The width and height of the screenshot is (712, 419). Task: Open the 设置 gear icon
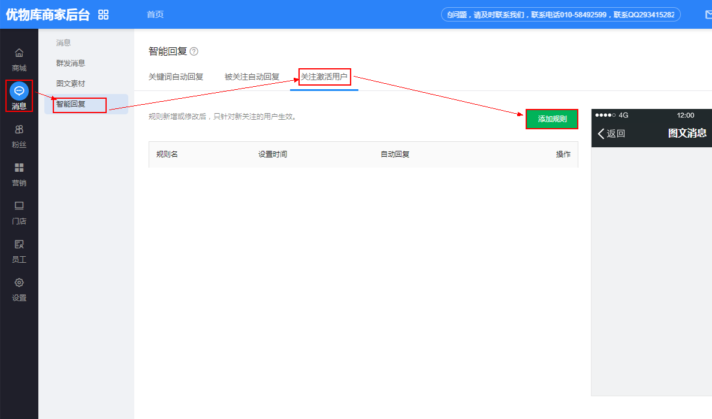pyautogui.click(x=19, y=283)
